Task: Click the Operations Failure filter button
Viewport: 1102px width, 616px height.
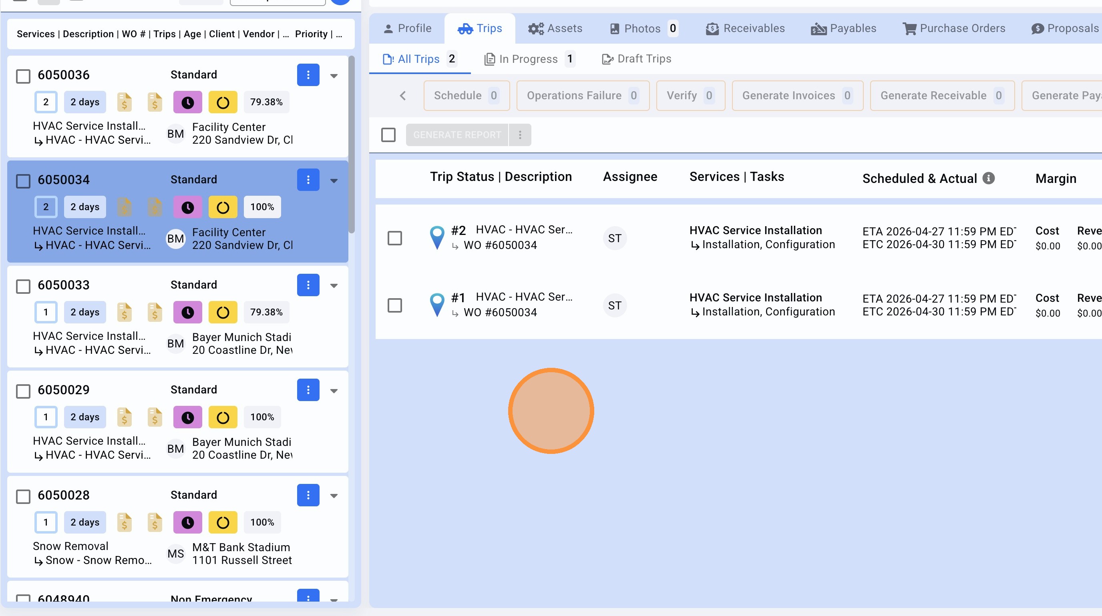Action: click(x=583, y=96)
